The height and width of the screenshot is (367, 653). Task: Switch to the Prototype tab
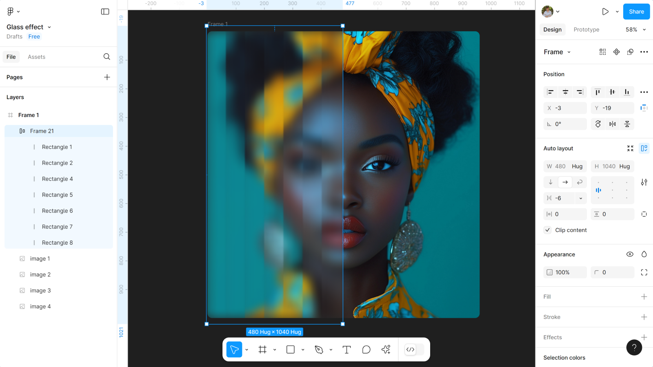(x=586, y=29)
